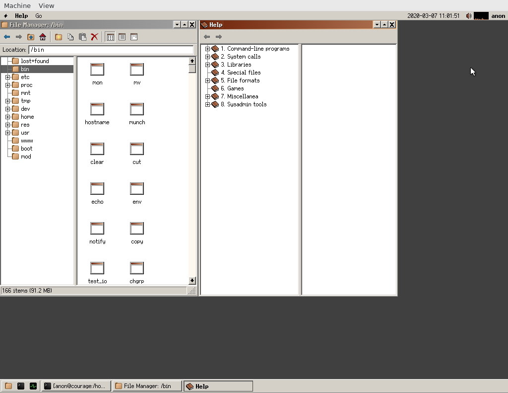
Task: Click the forward arrow in Help window
Action: pos(218,36)
